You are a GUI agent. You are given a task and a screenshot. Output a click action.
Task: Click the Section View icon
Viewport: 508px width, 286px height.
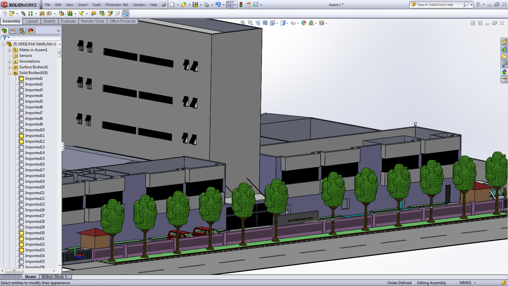(265, 23)
